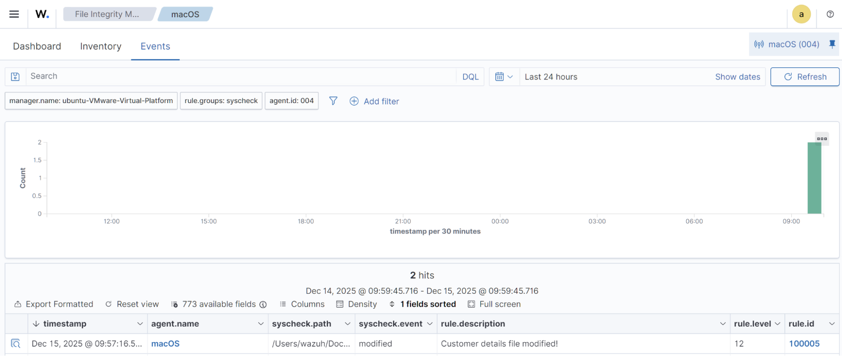Expand syscheck.event column header menu
842x356 pixels.
coord(430,324)
